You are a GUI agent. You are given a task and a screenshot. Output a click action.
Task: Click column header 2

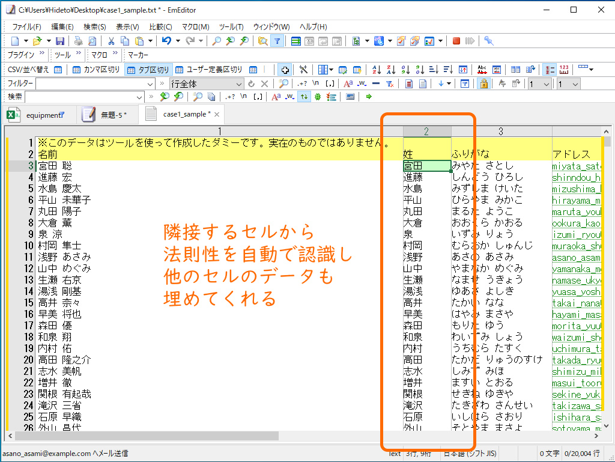[427, 132]
